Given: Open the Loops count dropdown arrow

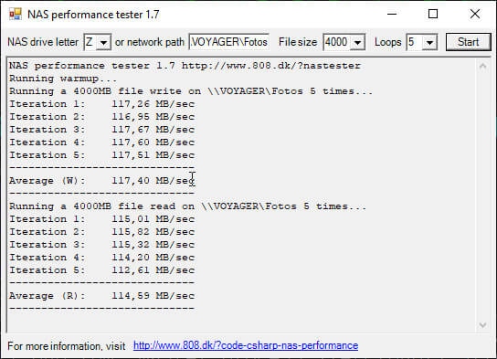Looking at the screenshot, I should (429, 42).
